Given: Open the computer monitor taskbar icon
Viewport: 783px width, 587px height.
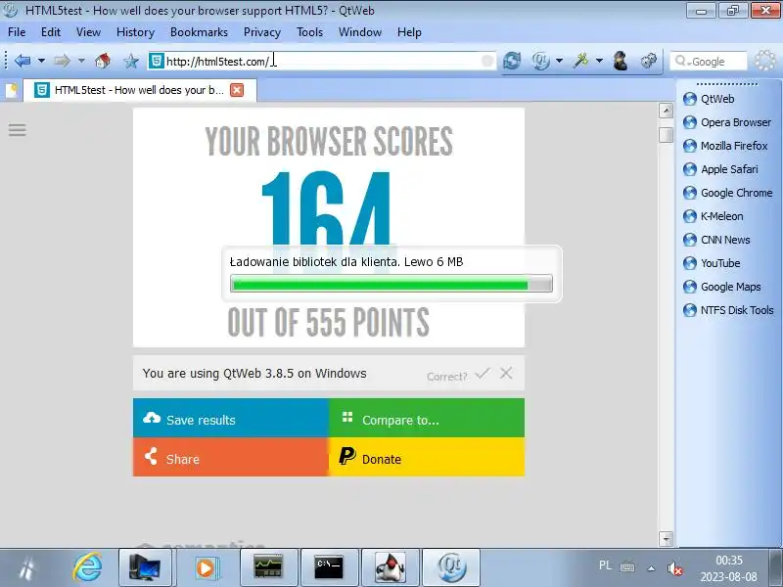Looking at the screenshot, I should pyautogui.click(x=145, y=567).
